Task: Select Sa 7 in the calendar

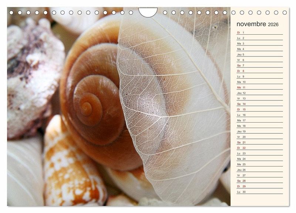Action: point(259,65)
